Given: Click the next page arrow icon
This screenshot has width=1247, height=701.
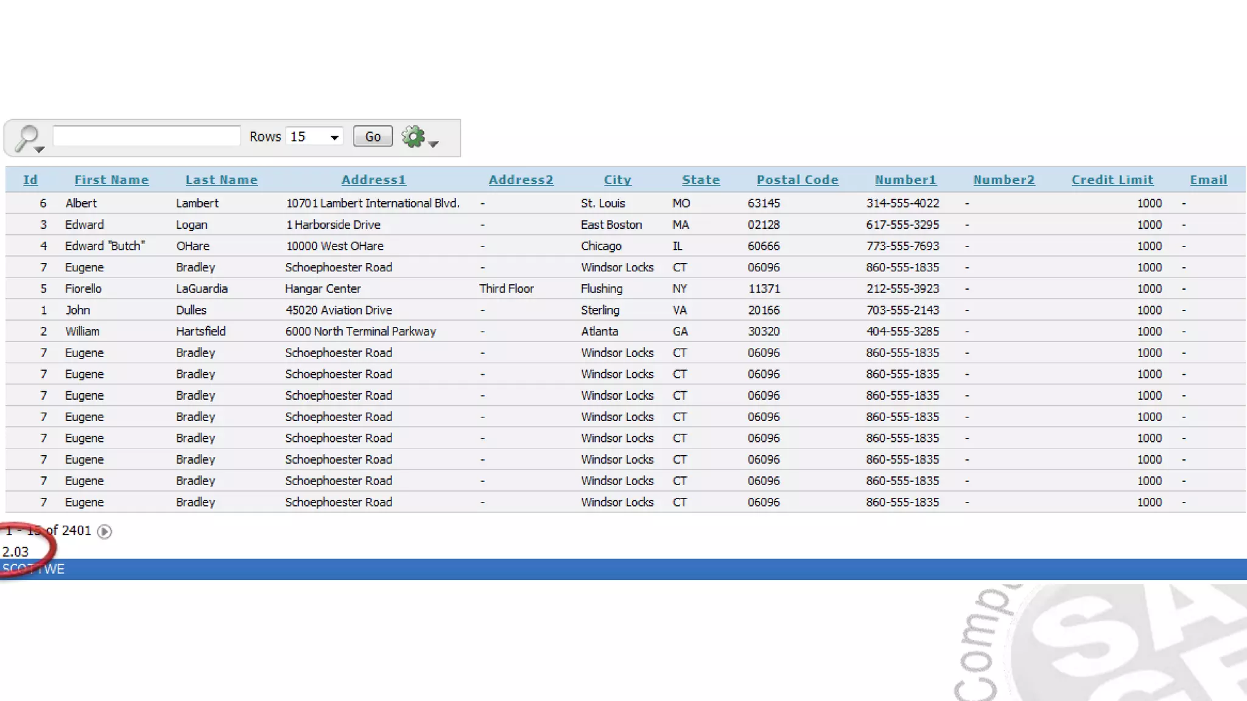Looking at the screenshot, I should (x=105, y=531).
